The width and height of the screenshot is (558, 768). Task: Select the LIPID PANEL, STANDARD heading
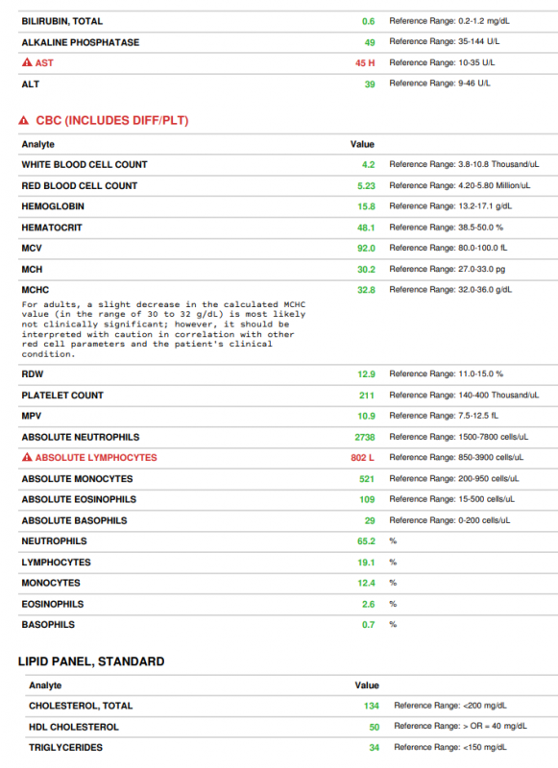pyautogui.click(x=91, y=661)
